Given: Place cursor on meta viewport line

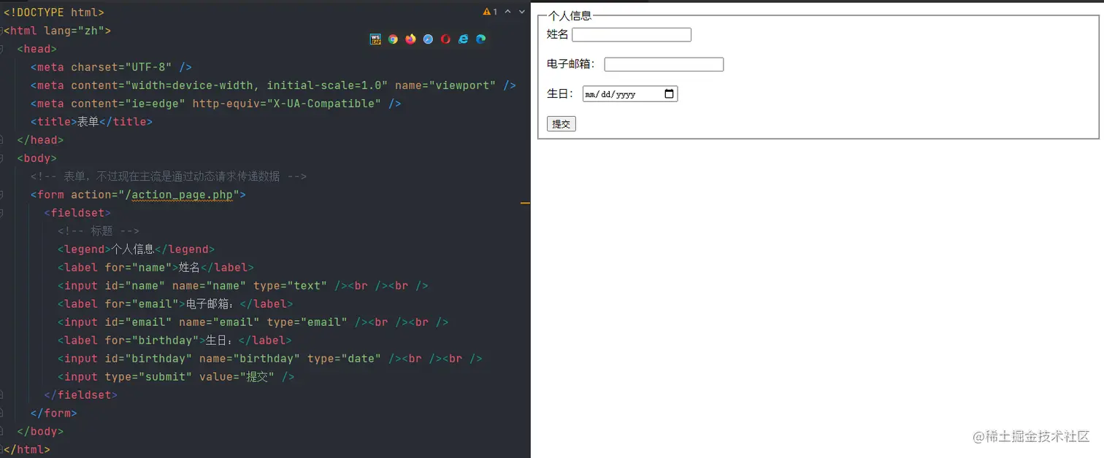Looking at the screenshot, I should [x=273, y=85].
